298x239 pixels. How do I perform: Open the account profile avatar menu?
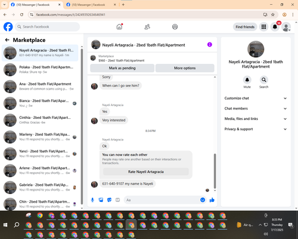pyautogui.click(x=286, y=27)
